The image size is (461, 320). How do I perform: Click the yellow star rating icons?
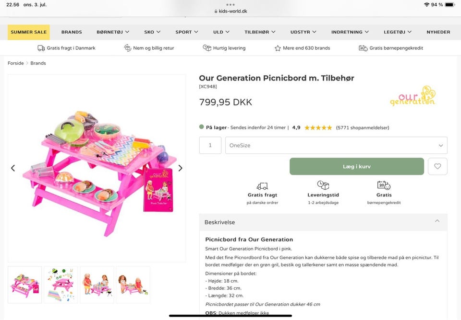point(318,128)
